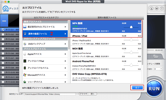This screenshot has height=100, width=166.
Task: Open the user account icon
Action: click(x=152, y=9)
